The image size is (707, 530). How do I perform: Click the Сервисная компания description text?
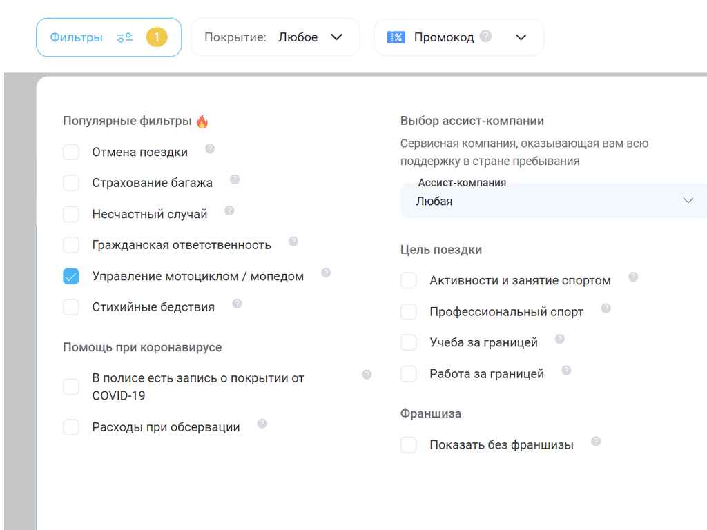[525, 153]
